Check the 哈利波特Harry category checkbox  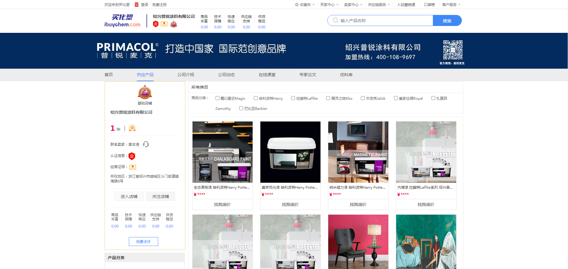[256, 98]
